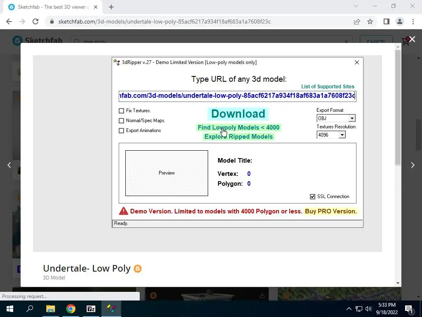Screen dimensions: 422x317
Task: Open the notification center icon
Action: 409,309
